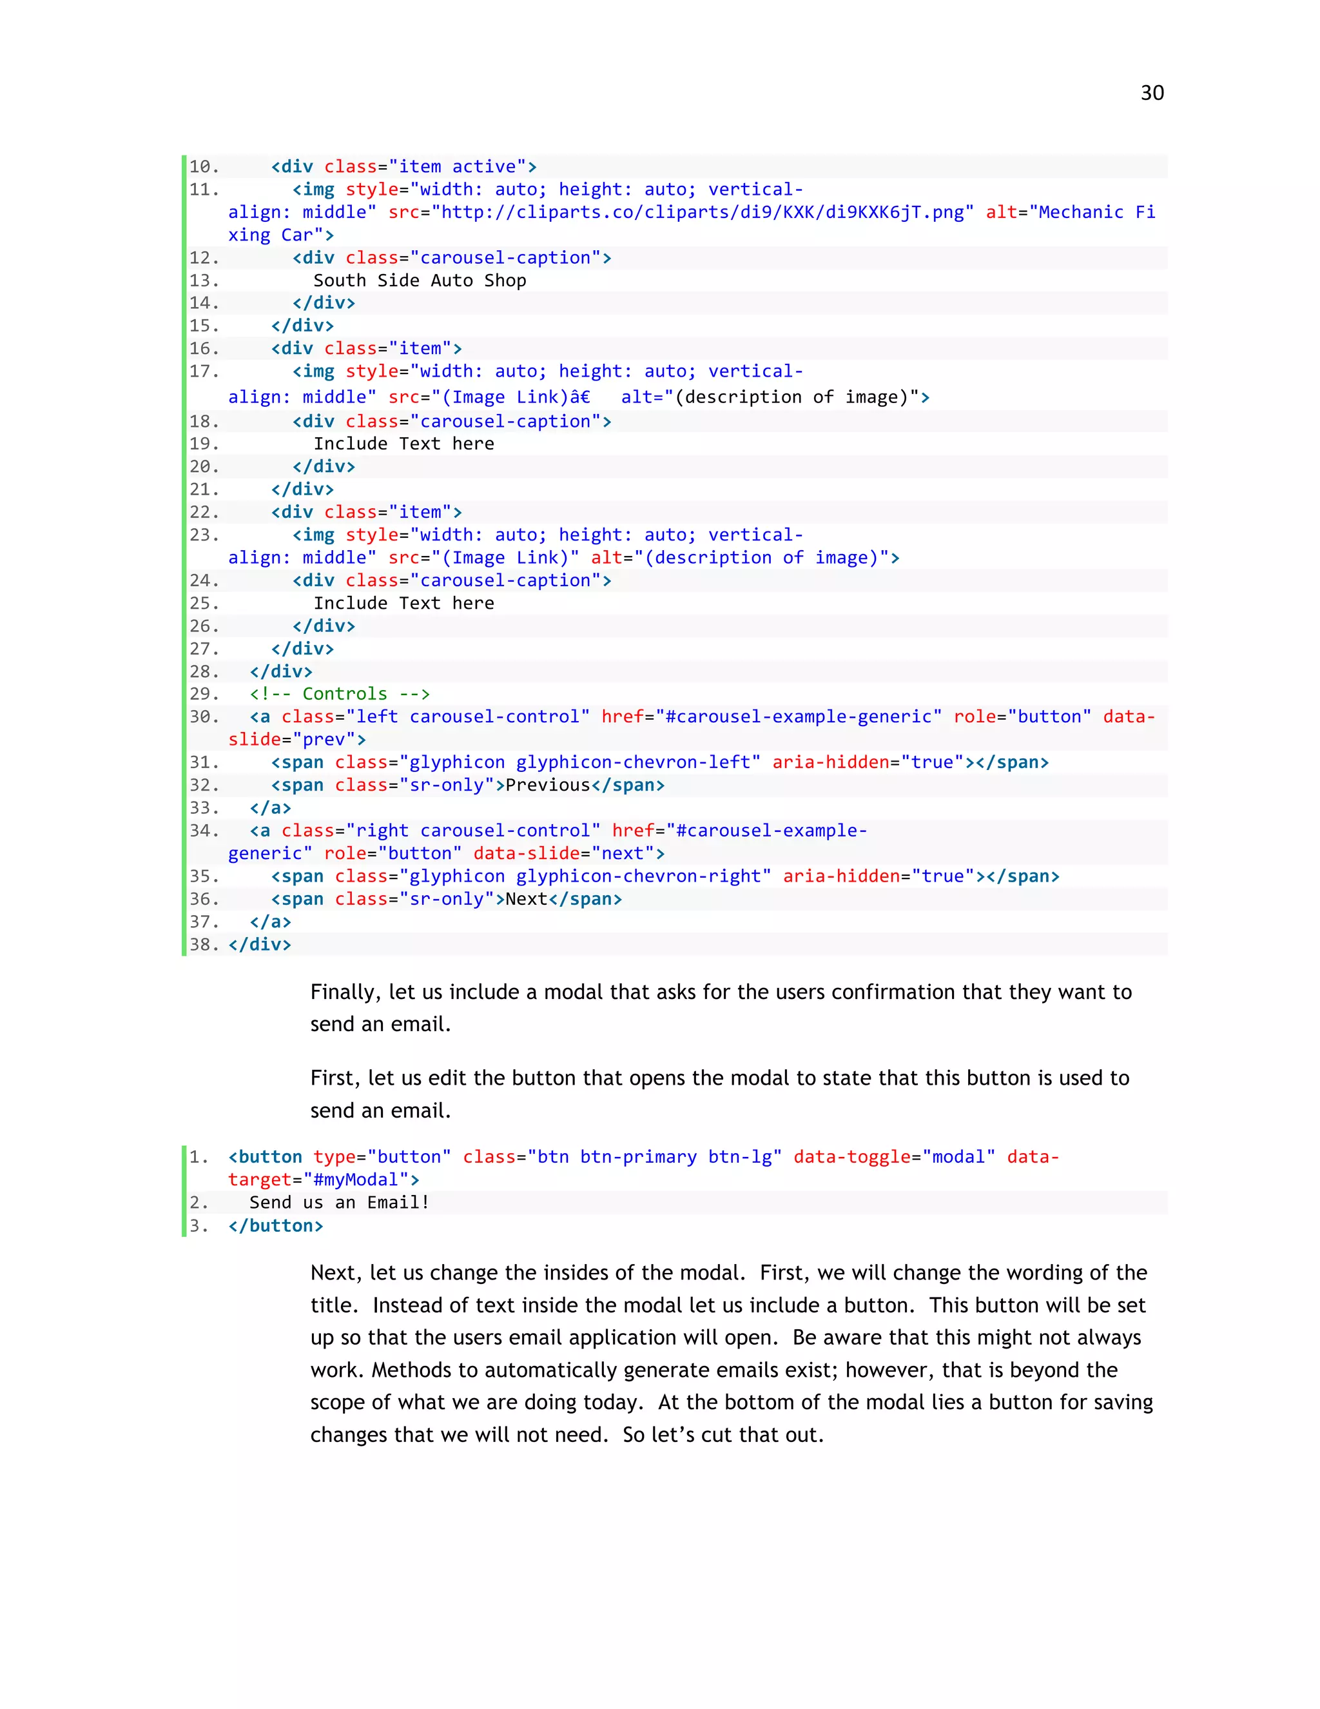This screenshot has width=1320, height=1709.
Task: Click the 'carousel-caption' div on line 12
Action: tap(452, 257)
